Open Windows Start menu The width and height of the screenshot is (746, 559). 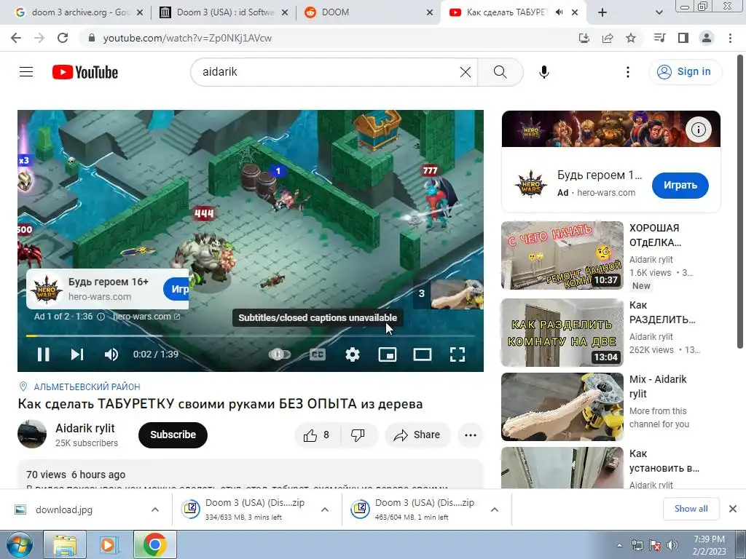click(x=19, y=544)
